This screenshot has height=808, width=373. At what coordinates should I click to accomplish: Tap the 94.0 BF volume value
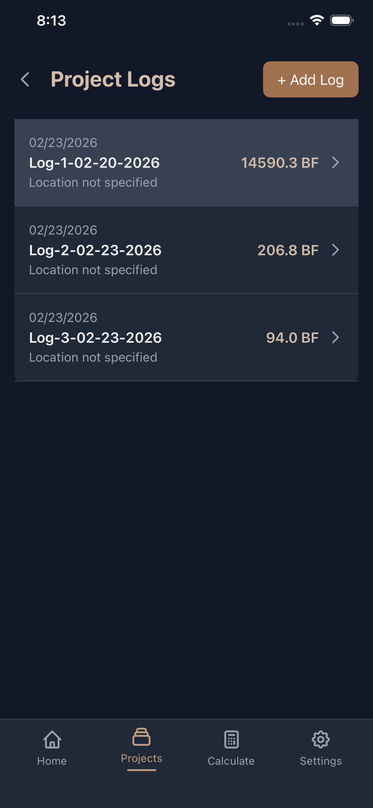292,338
